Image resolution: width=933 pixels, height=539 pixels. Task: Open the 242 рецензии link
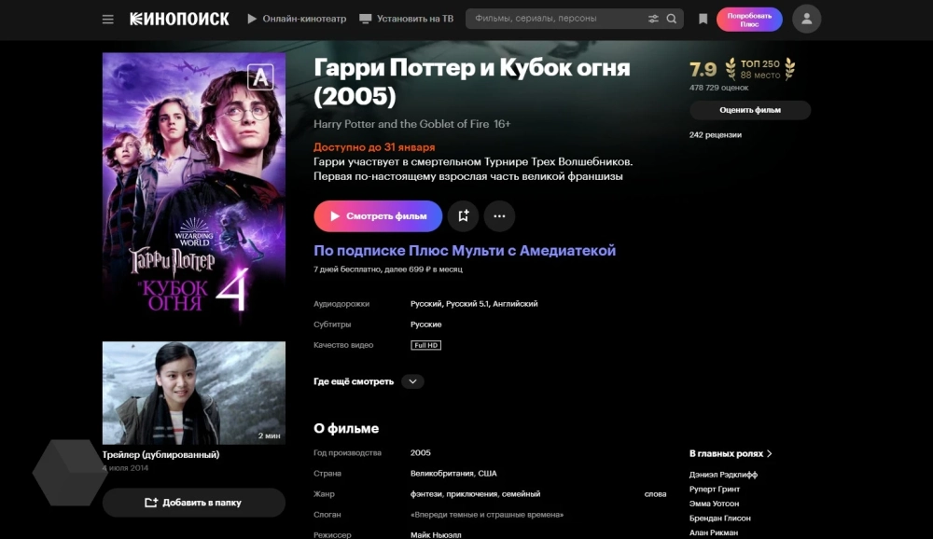click(716, 135)
